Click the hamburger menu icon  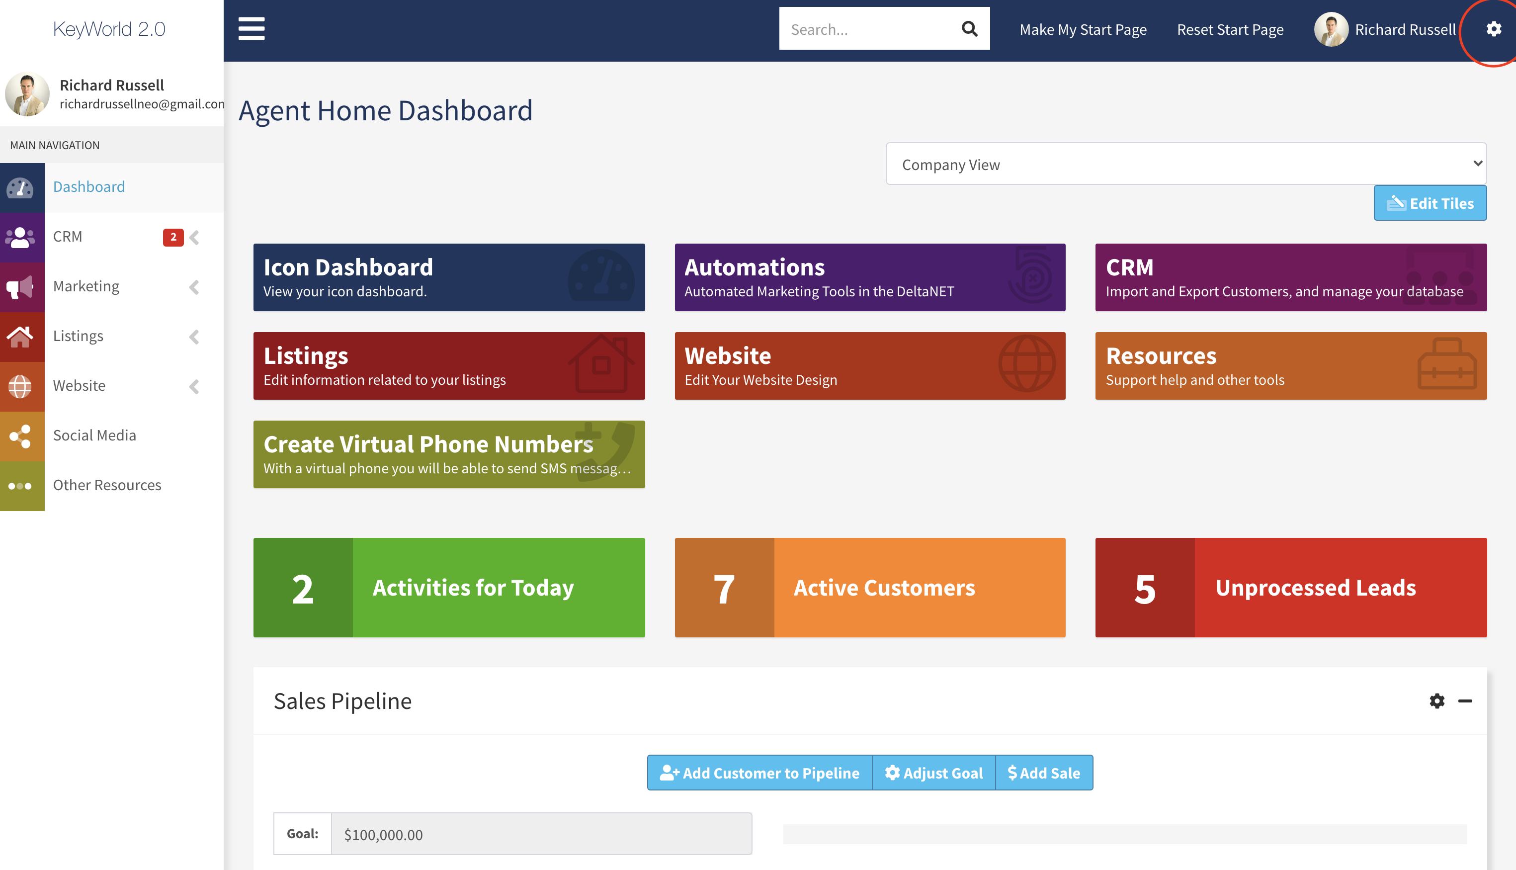pos(252,29)
